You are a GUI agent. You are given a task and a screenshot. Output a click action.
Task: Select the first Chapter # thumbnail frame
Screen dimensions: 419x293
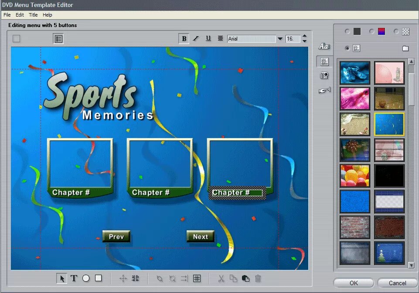click(x=80, y=167)
